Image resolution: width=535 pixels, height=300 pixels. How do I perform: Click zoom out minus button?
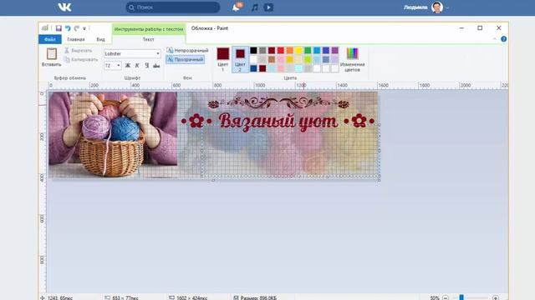(446, 297)
